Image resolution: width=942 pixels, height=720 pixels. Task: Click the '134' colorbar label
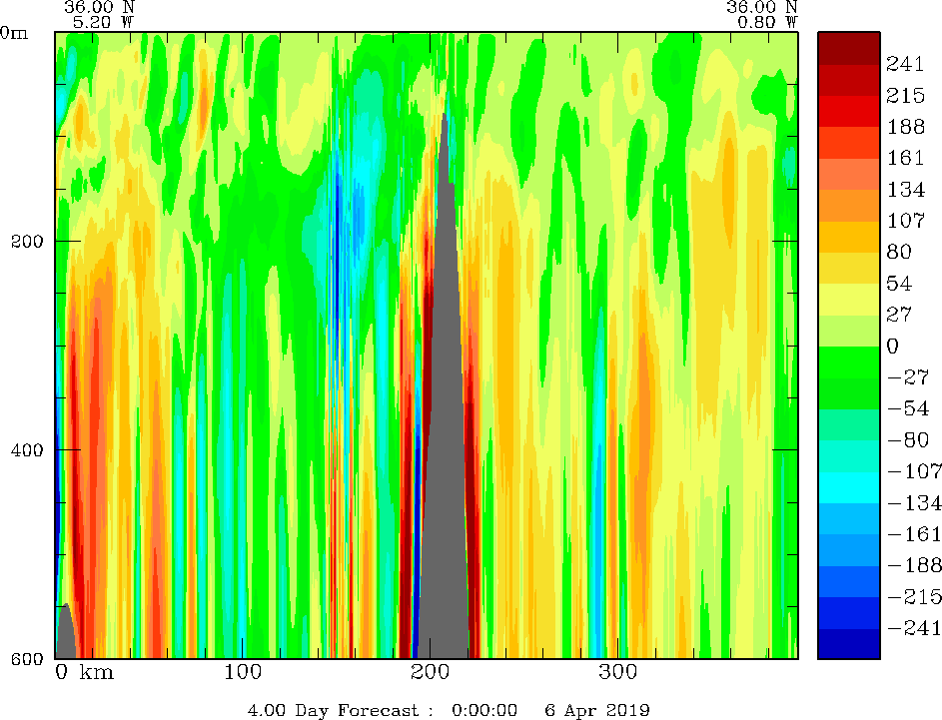[905, 190]
